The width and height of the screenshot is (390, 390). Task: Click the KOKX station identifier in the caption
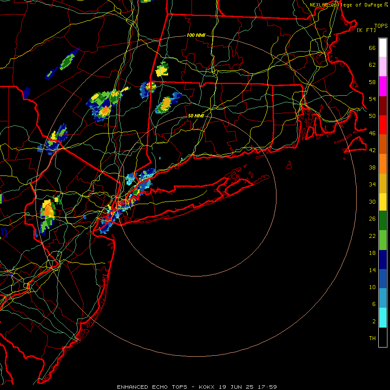click(206, 387)
